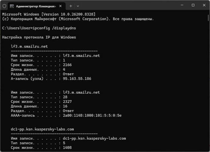
Task: Close the Администратор: Командная tab
Action: point(60,6)
